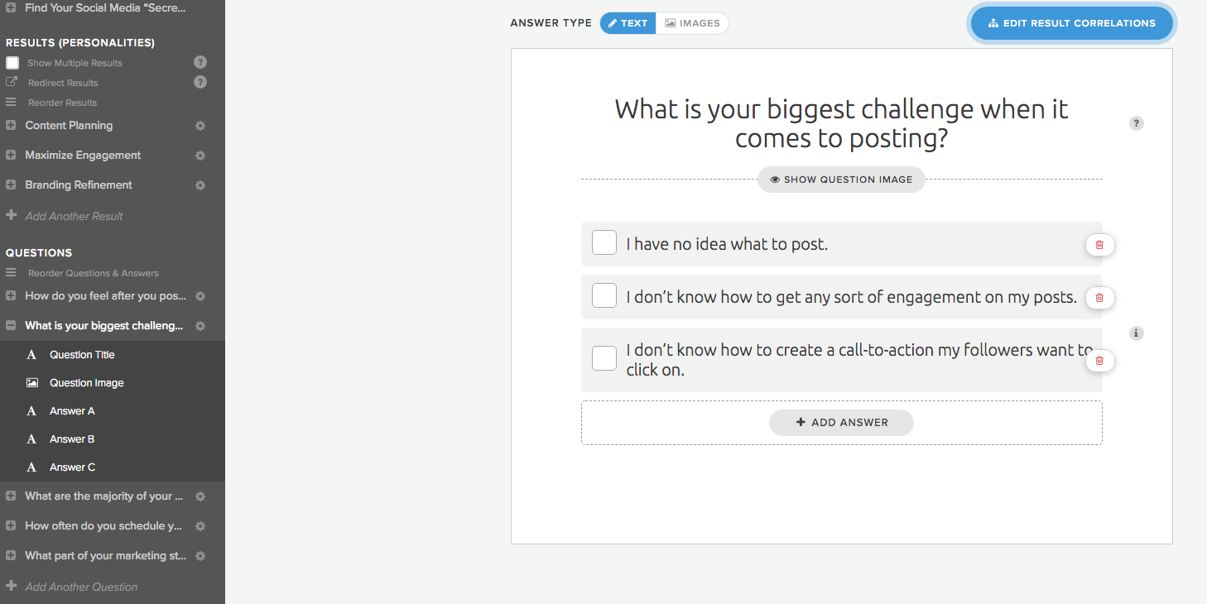Screen dimensions: 1207x604
Task: Open settings gear for Content Planning result
Action: click(x=200, y=126)
